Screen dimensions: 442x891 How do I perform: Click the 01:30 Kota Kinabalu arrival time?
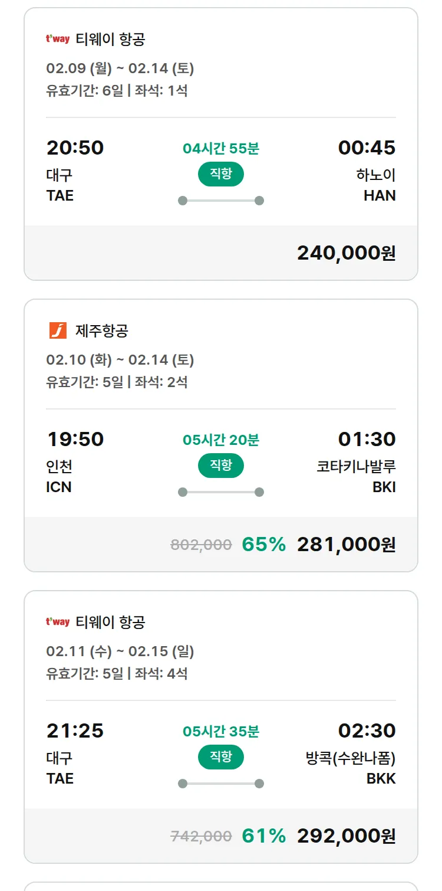[367, 439]
